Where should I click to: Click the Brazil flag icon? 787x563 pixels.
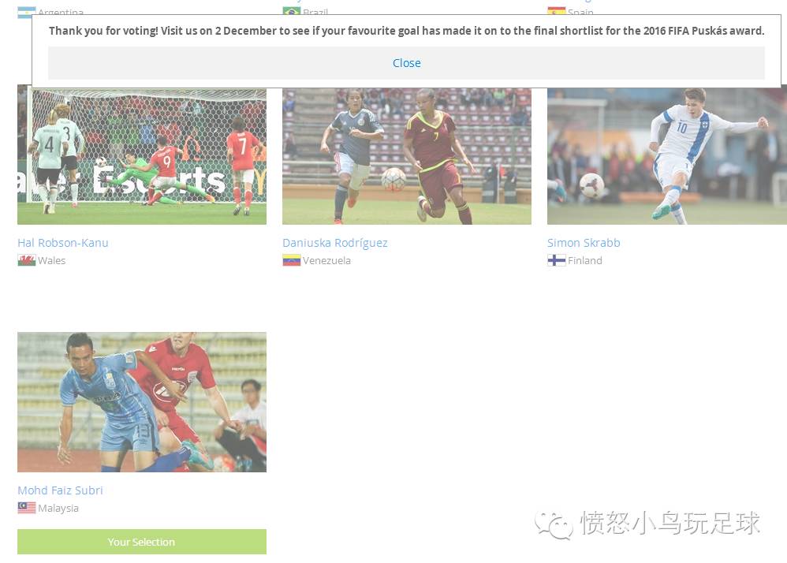coord(292,10)
